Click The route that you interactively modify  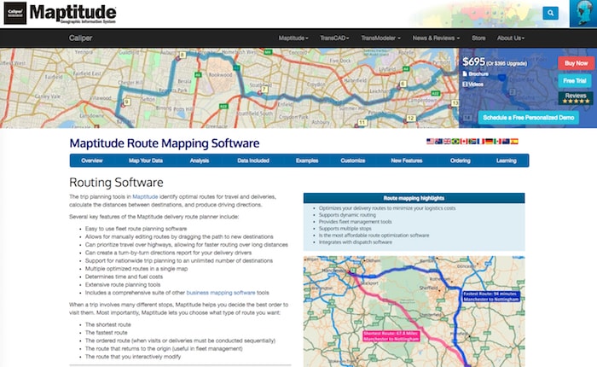[x=133, y=357]
